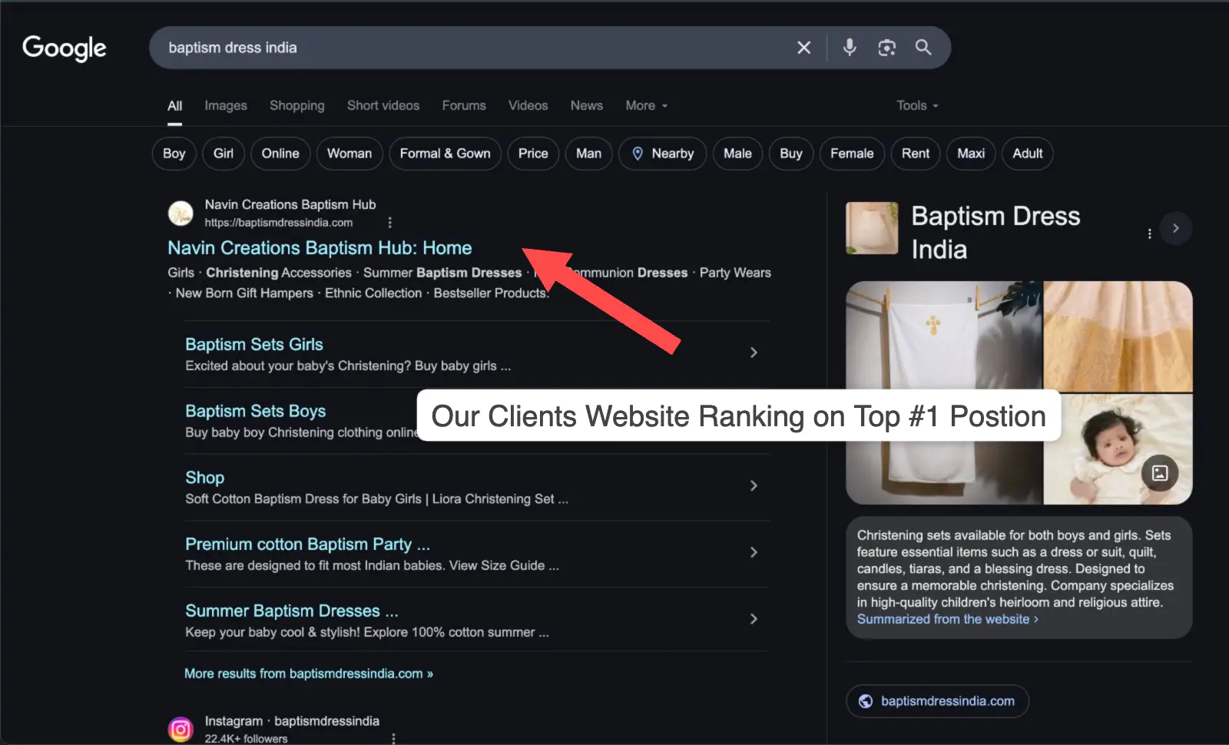Apply the Male filter chip
1229x745 pixels.
pyautogui.click(x=737, y=154)
